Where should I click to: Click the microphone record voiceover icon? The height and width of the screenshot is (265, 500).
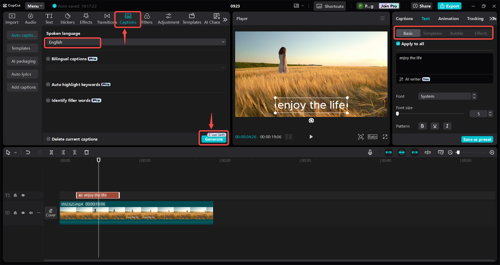(x=370, y=152)
